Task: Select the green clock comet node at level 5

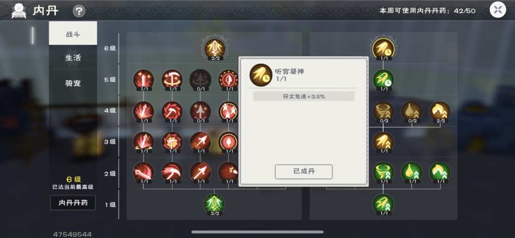Action: point(383,80)
